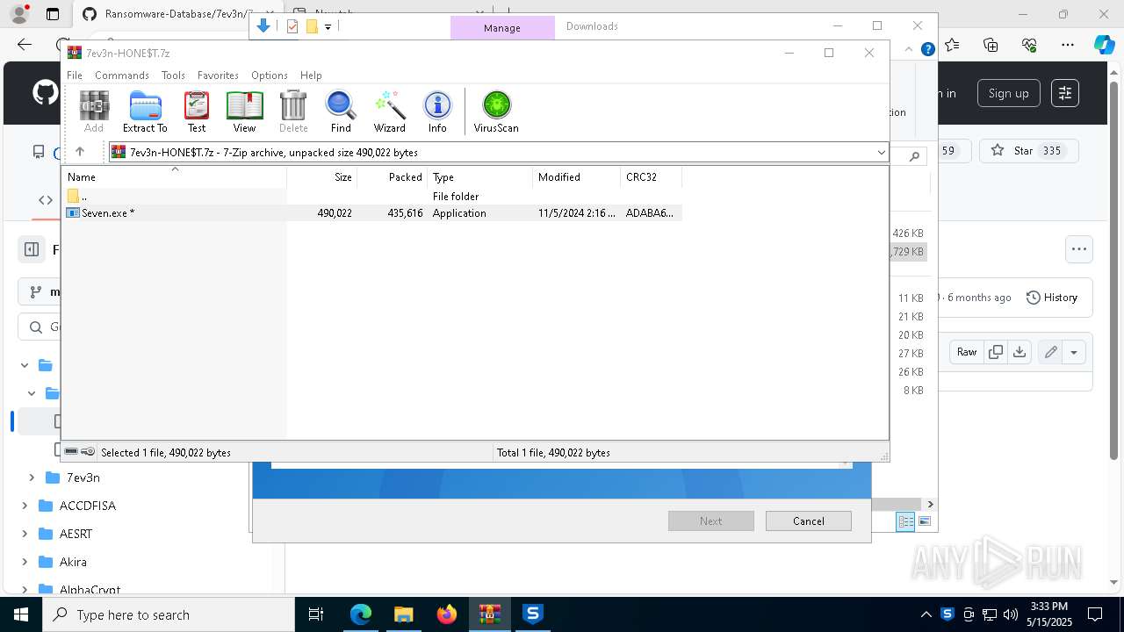Open the Help menu in WinRAR
The height and width of the screenshot is (632, 1124).
(x=311, y=75)
